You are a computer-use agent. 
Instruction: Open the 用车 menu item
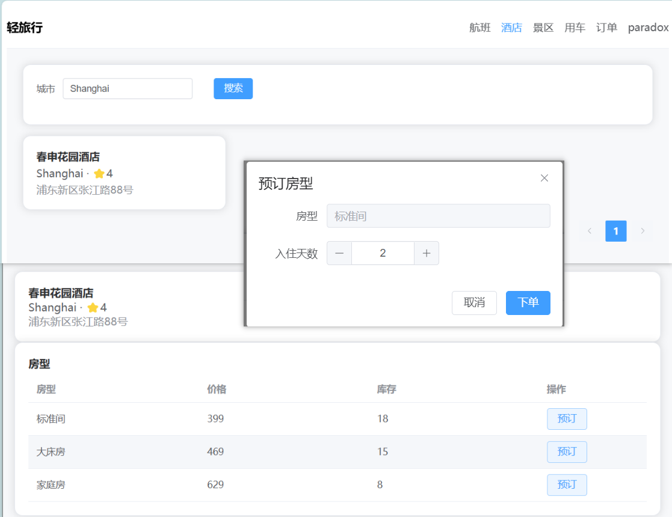pos(575,28)
